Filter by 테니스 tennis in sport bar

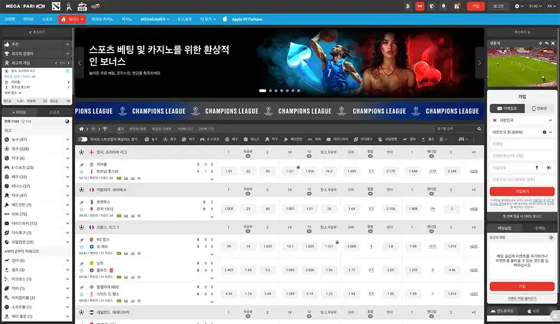(x=251, y=139)
